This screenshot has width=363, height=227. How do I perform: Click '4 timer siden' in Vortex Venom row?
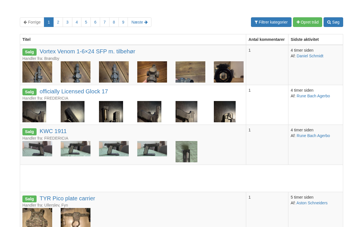(x=302, y=50)
